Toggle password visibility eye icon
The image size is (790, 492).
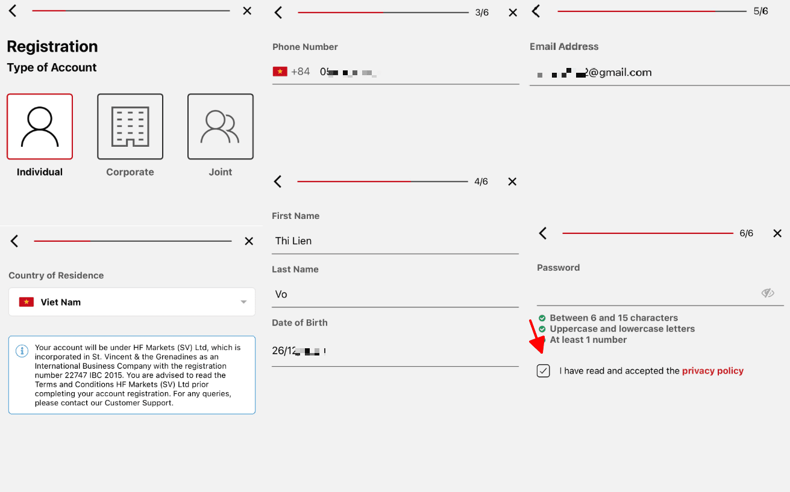[x=767, y=293]
